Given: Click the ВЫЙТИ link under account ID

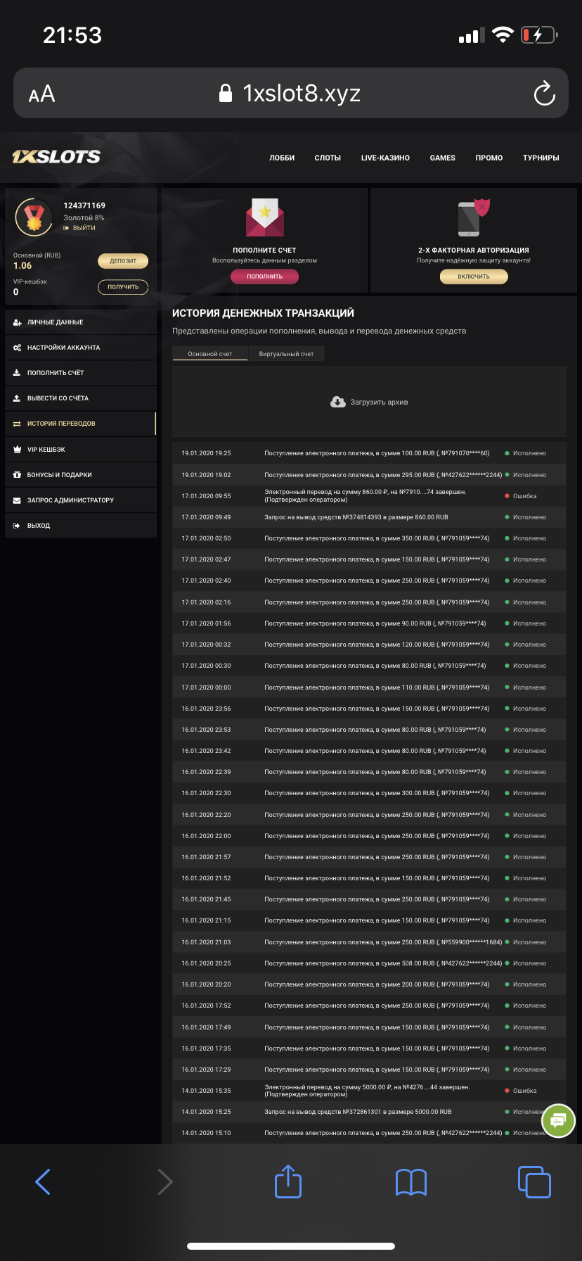Looking at the screenshot, I should tap(83, 228).
